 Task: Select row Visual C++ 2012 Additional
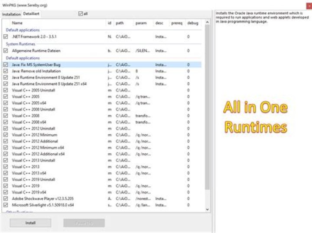102,141
